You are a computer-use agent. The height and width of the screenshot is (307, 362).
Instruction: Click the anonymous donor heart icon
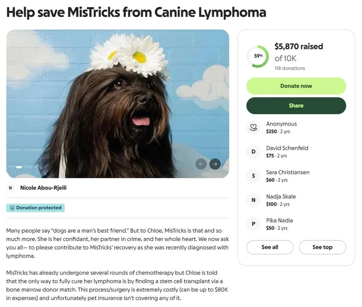pyautogui.click(x=253, y=128)
